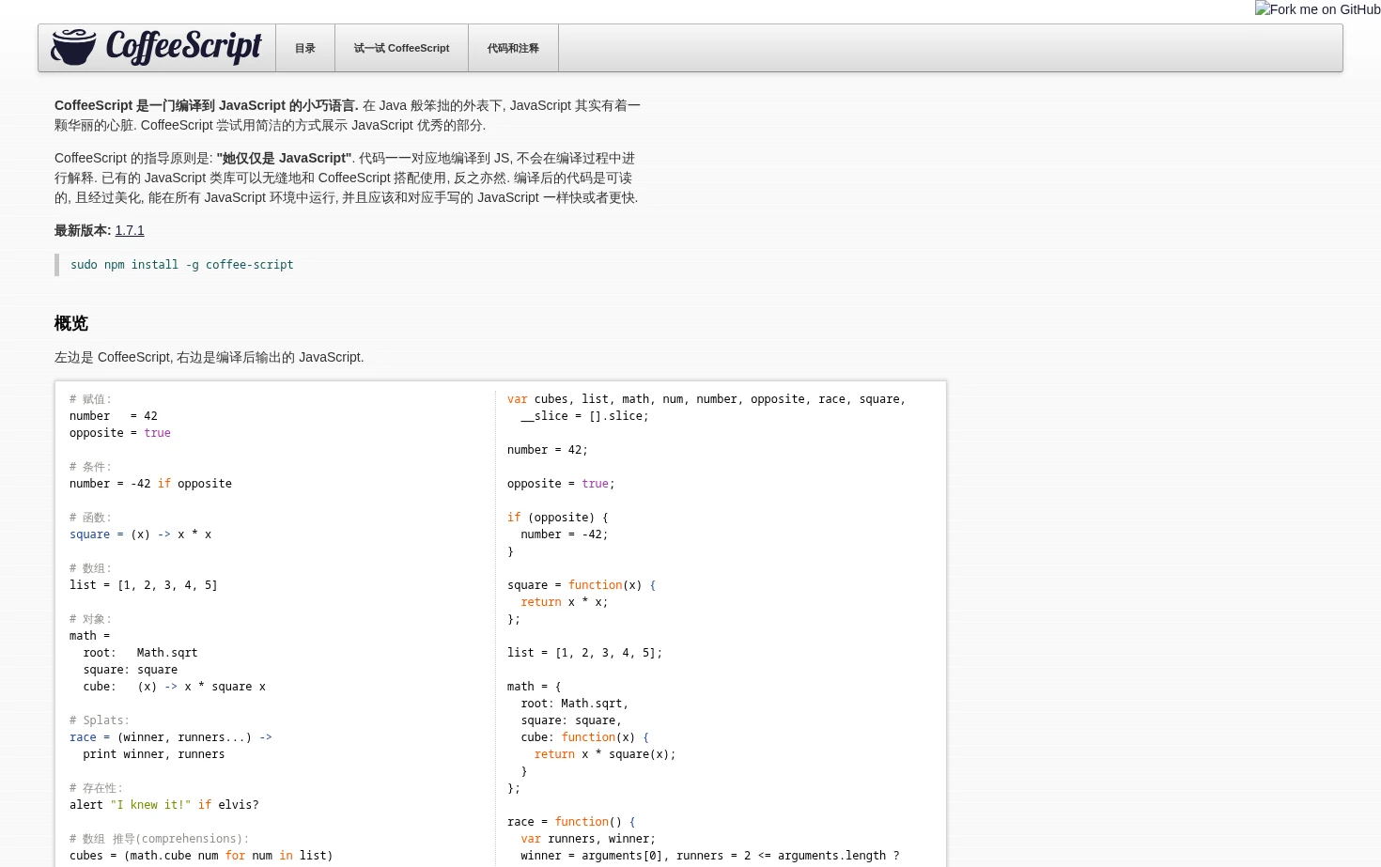Click the "# 赋值:" comment line
The height and width of the screenshot is (867, 1381).
[90, 399]
